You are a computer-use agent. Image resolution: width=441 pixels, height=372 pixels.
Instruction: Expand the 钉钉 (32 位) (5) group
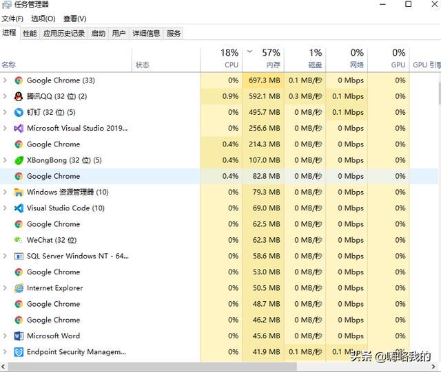(x=5, y=112)
